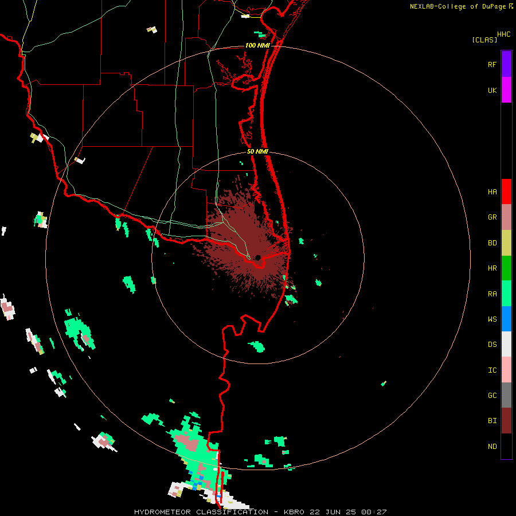Click the 'ND' legend label

(x=492, y=447)
